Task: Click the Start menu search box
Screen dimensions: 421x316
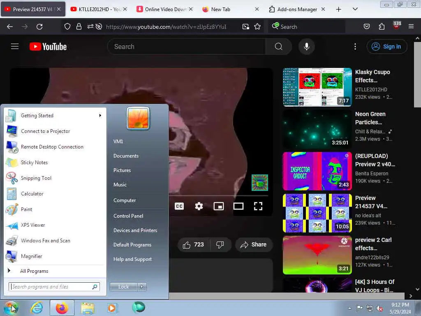Action: pyautogui.click(x=54, y=287)
